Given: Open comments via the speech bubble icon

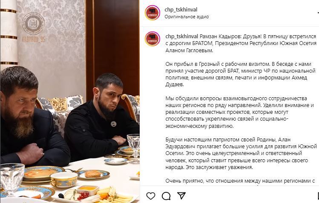Looking at the screenshot, I should (166, 196).
